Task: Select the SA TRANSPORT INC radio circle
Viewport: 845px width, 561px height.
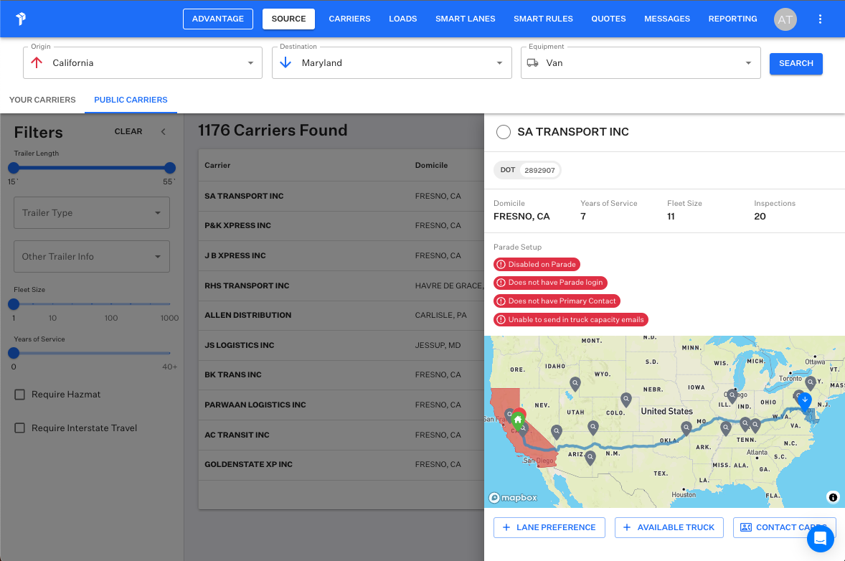Action: pos(504,132)
